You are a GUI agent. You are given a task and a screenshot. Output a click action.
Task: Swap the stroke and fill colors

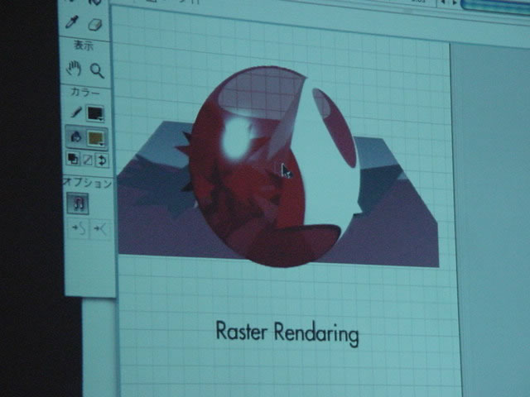pos(101,160)
